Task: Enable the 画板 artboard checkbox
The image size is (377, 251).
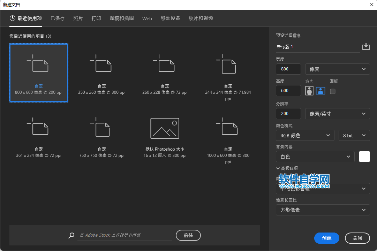Action: click(332, 91)
